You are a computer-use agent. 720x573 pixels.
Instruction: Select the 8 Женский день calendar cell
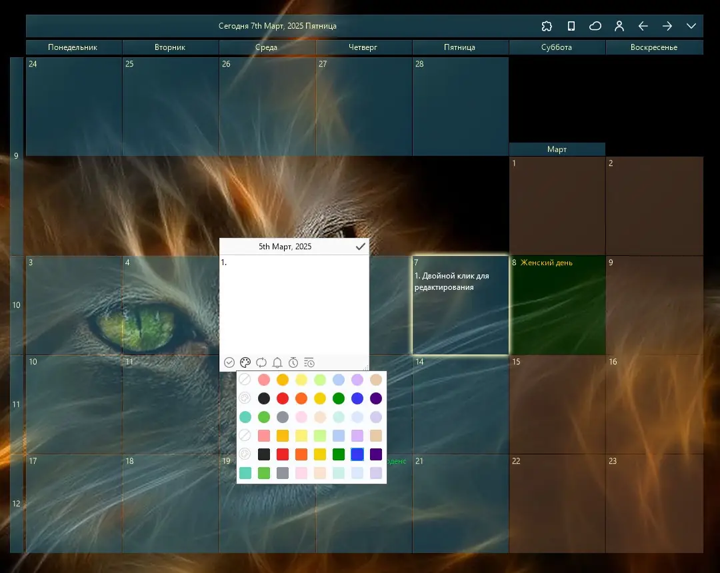[x=557, y=305]
